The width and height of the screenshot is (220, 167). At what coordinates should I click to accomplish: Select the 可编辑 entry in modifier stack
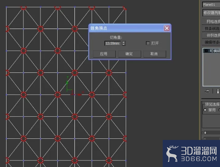pyautogui.click(x=212, y=51)
